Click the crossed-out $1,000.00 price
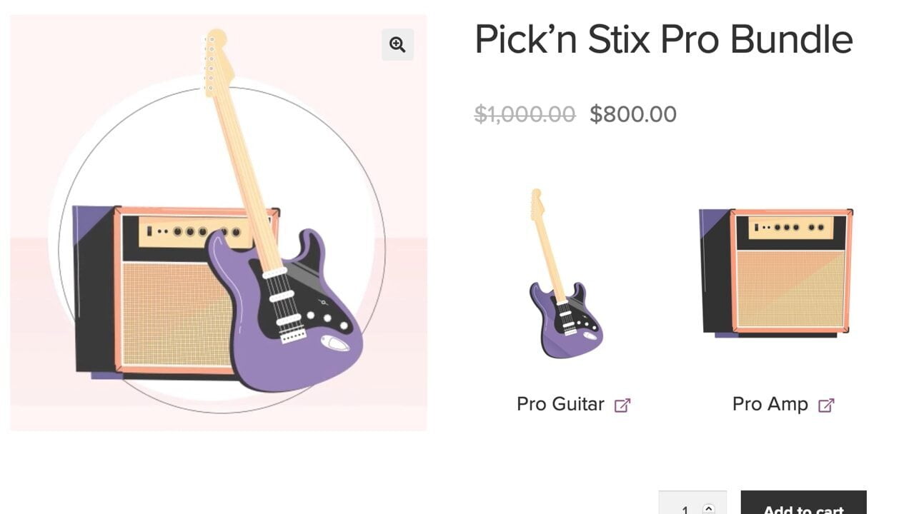The image size is (909, 514). click(x=525, y=114)
